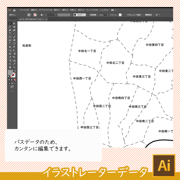
Task: Enable Draw Behind mode
Action: (12, 83)
